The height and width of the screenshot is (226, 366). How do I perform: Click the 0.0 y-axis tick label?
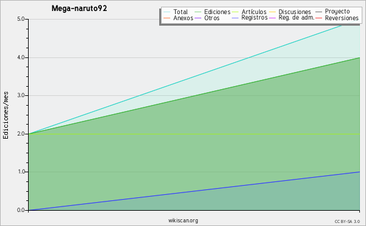[x=21, y=210]
